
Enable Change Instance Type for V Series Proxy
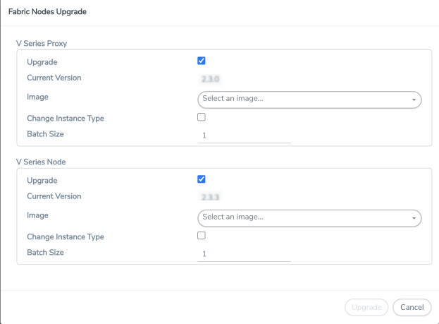point(202,117)
